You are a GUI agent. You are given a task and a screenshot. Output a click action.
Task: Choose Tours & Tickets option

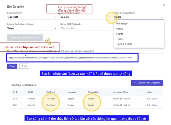coord(124,44)
